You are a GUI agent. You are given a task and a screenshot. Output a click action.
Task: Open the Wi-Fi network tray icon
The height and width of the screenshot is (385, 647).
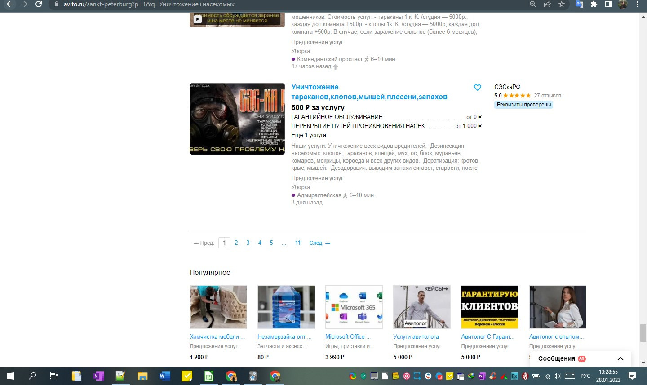coord(547,376)
